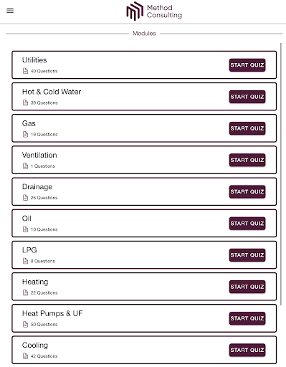Screen dimensions: 286x367
Task: Begin the LPG quiz
Action: tap(247, 255)
